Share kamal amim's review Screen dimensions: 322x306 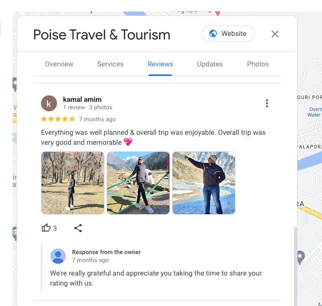78,228
